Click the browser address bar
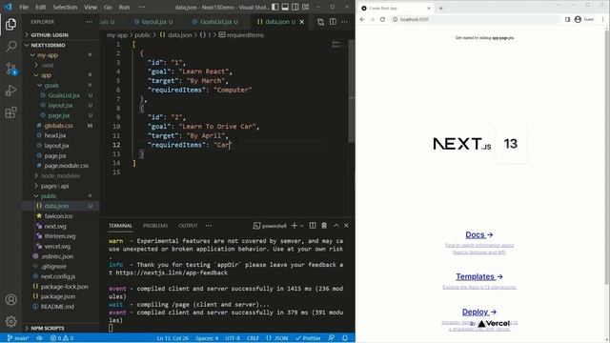The image size is (610, 343). [475, 19]
